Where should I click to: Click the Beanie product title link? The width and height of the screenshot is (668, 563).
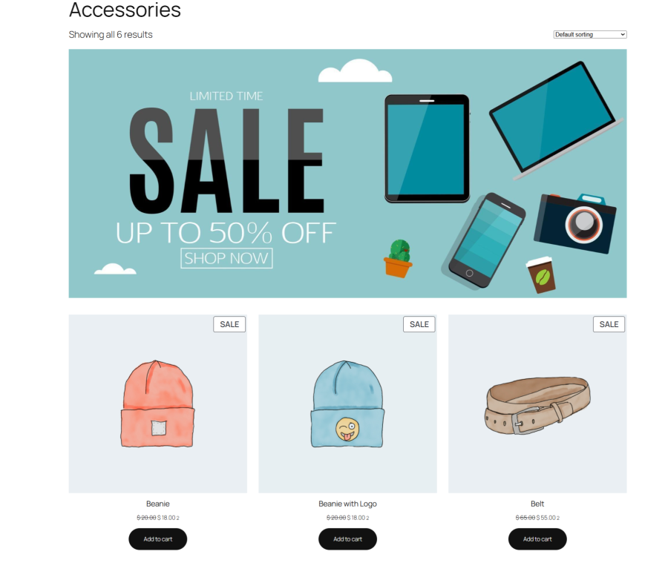[157, 504]
